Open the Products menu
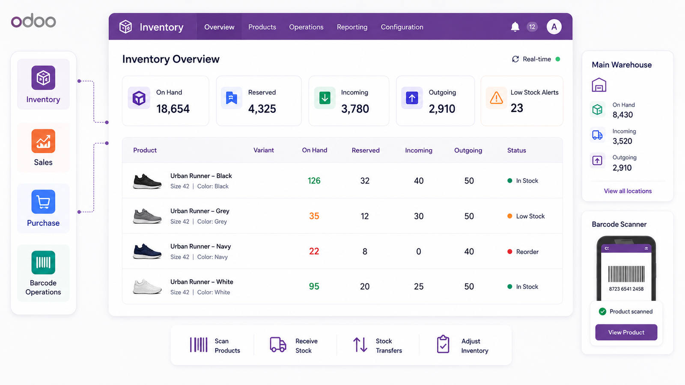The height and width of the screenshot is (385, 685). [x=262, y=27]
